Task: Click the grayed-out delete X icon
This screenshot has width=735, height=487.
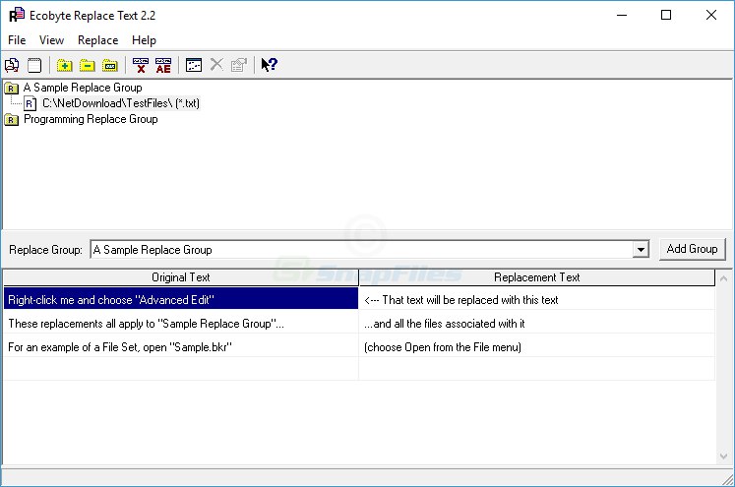Action: click(216, 65)
